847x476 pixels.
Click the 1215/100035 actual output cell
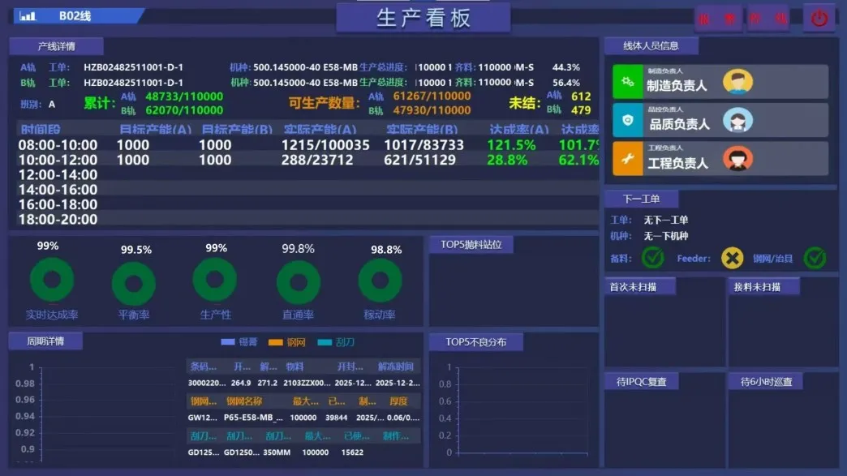click(325, 145)
